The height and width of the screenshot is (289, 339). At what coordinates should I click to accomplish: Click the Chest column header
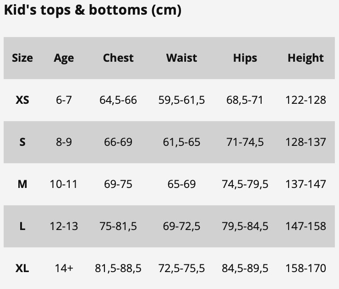click(118, 58)
